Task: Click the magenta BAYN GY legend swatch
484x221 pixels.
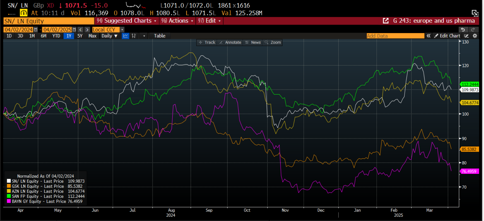Action: point(9,201)
